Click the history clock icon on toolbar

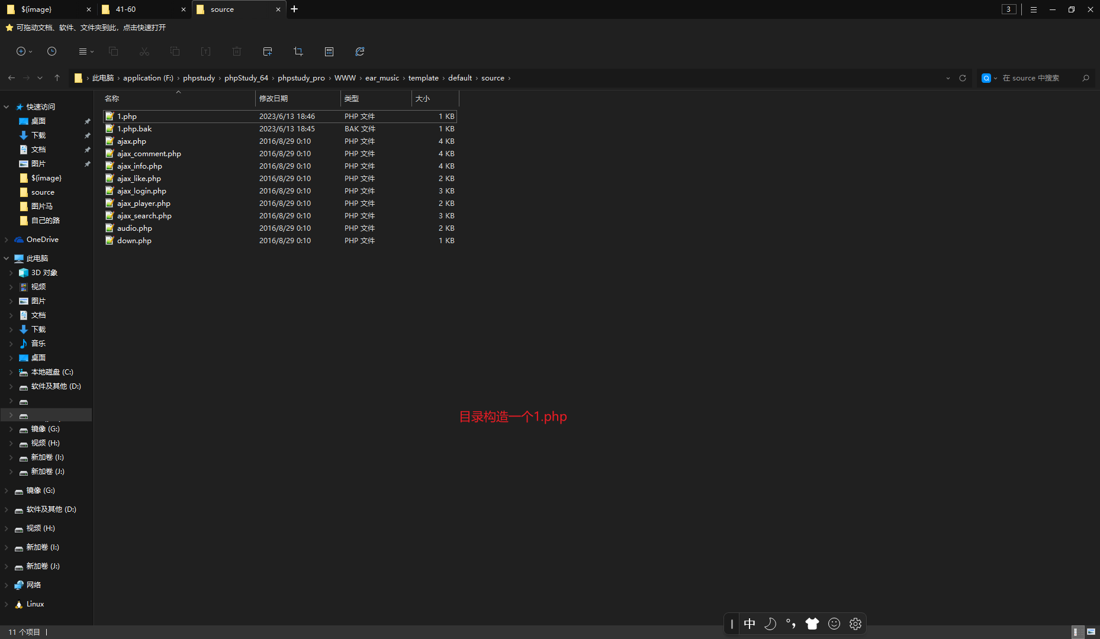pyautogui.click(x=52, y=51)
